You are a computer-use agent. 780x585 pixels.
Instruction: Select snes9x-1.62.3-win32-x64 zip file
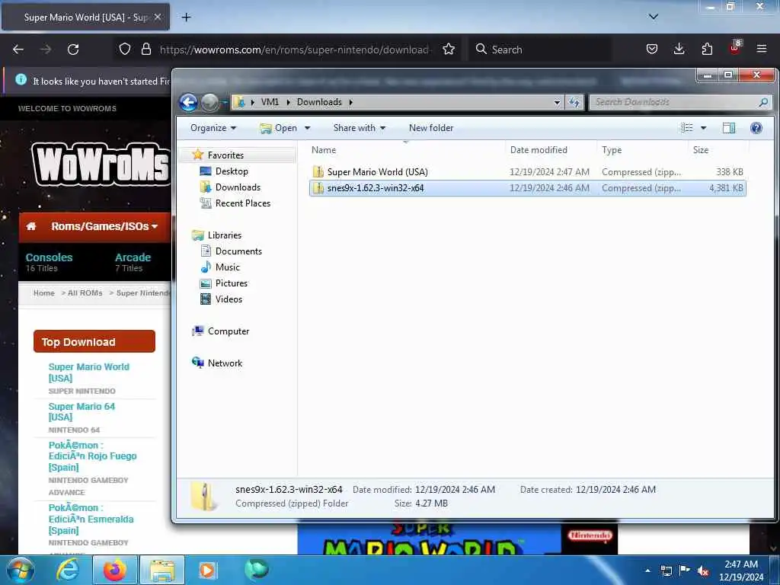tap(527, 188)
